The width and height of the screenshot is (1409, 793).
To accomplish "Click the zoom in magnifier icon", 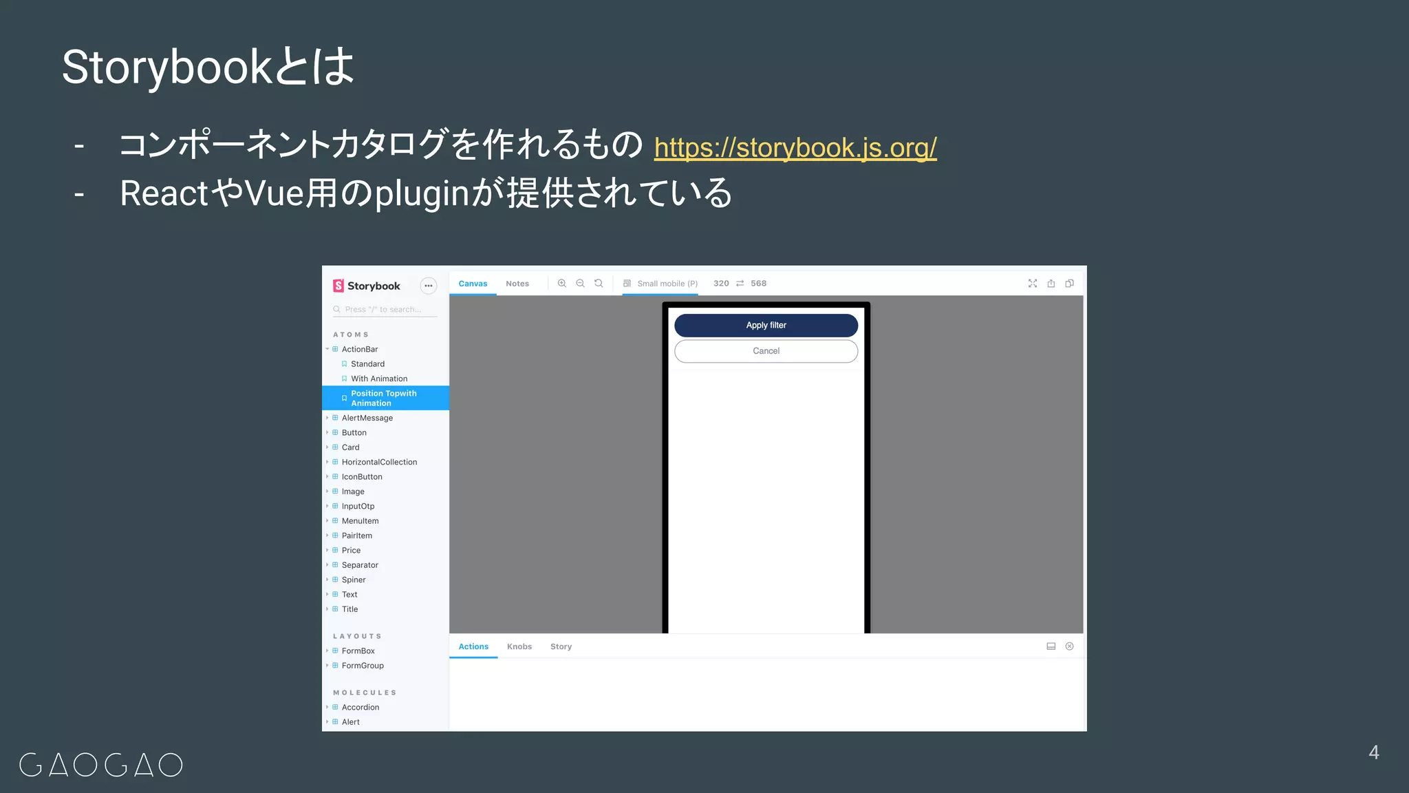I will point(562,284).
